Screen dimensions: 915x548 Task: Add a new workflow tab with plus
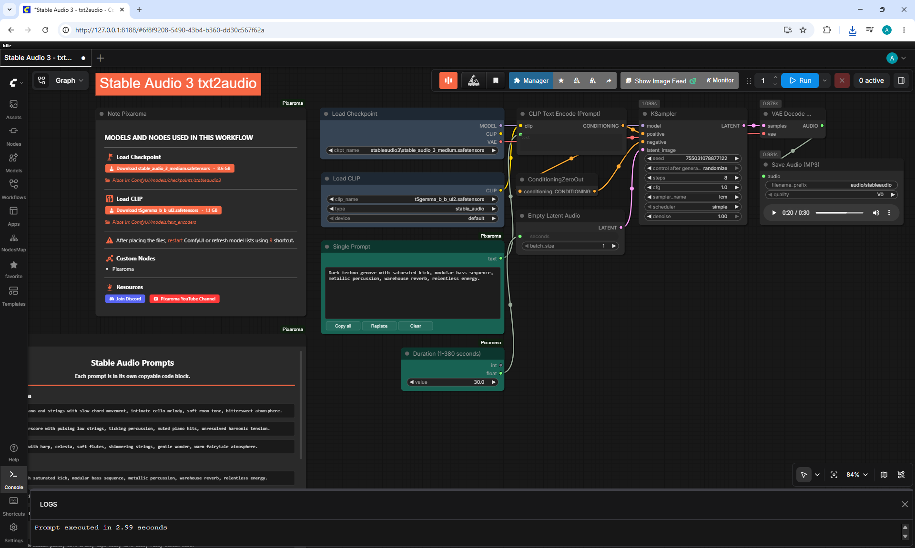[100, 58]
